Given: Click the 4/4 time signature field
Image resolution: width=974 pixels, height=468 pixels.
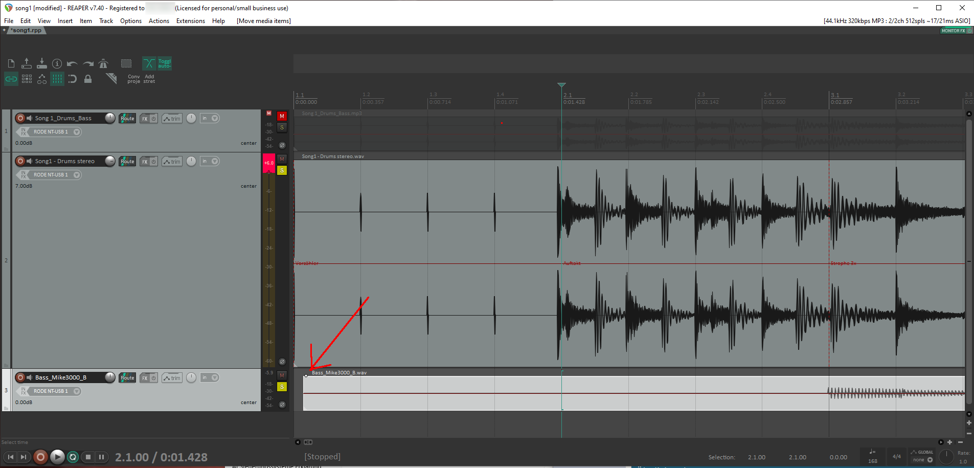Looking at the screenshot, I should (x=897, y=456).
